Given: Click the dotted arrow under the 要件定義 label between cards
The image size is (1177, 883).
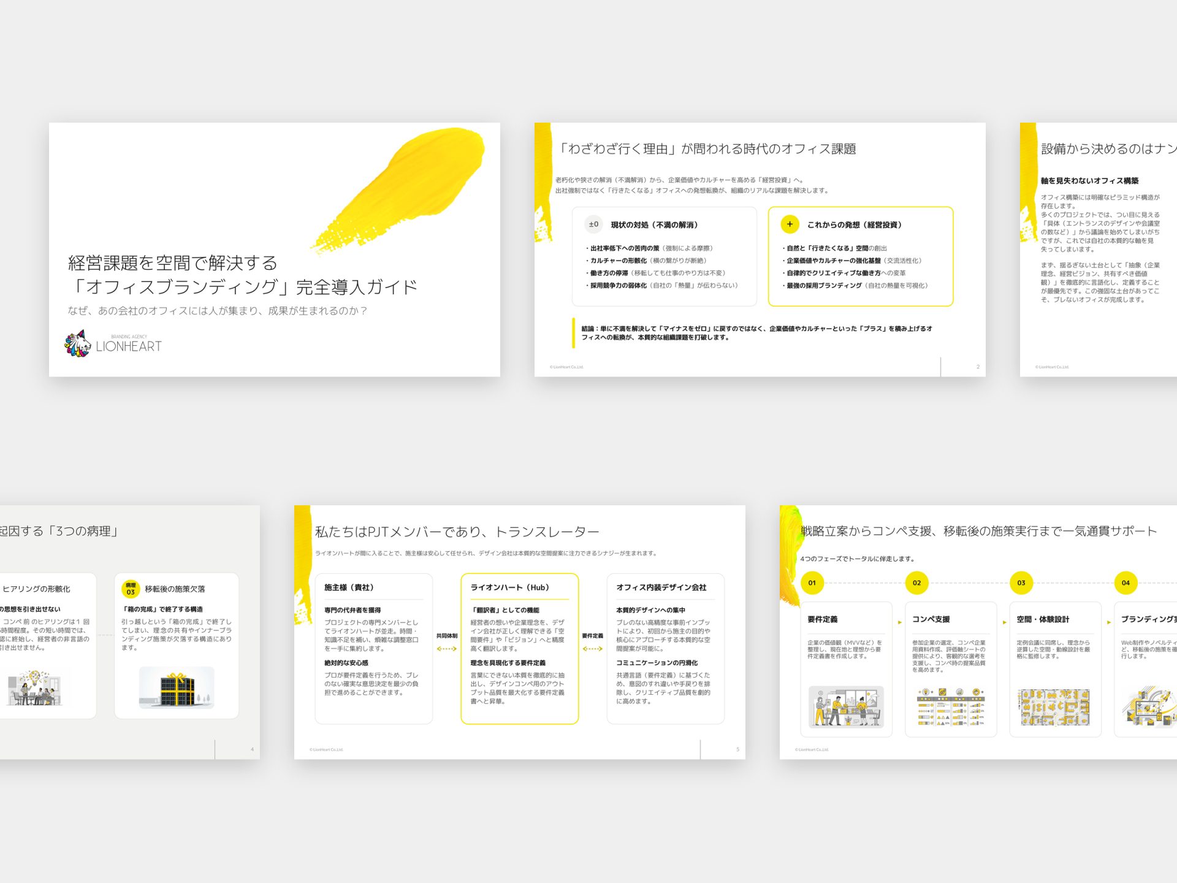Looking at the screenshot, I should click(592, 649).
